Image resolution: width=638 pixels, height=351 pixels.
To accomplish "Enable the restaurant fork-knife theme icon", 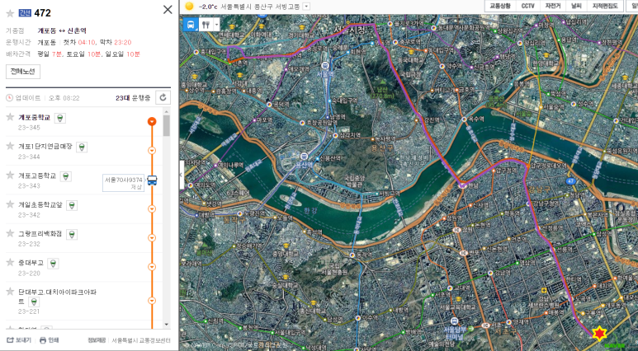I will click(x=206, y=25).
